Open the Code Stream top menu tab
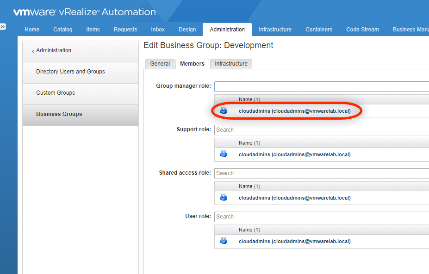This screenshot has width=429, height=274. 362,30
